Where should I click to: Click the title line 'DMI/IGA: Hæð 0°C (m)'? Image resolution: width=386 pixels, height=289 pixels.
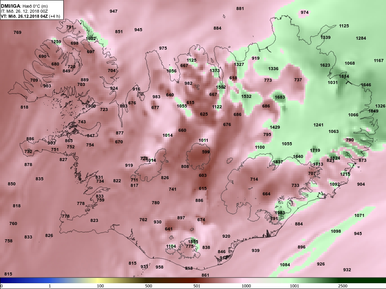[x=24, y=6]
